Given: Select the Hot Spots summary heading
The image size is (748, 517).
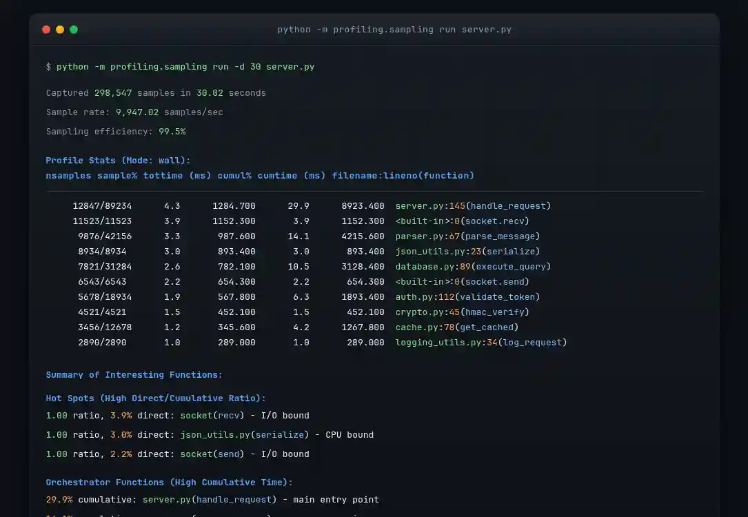Looking at the screenshot, I should [x=155, y=398].
